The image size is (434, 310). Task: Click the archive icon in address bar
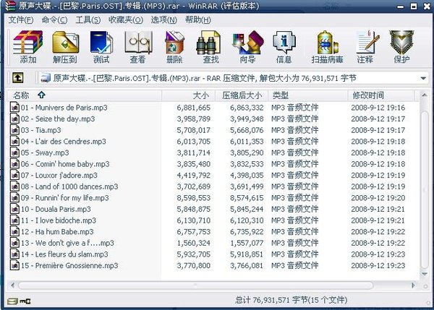46,78
